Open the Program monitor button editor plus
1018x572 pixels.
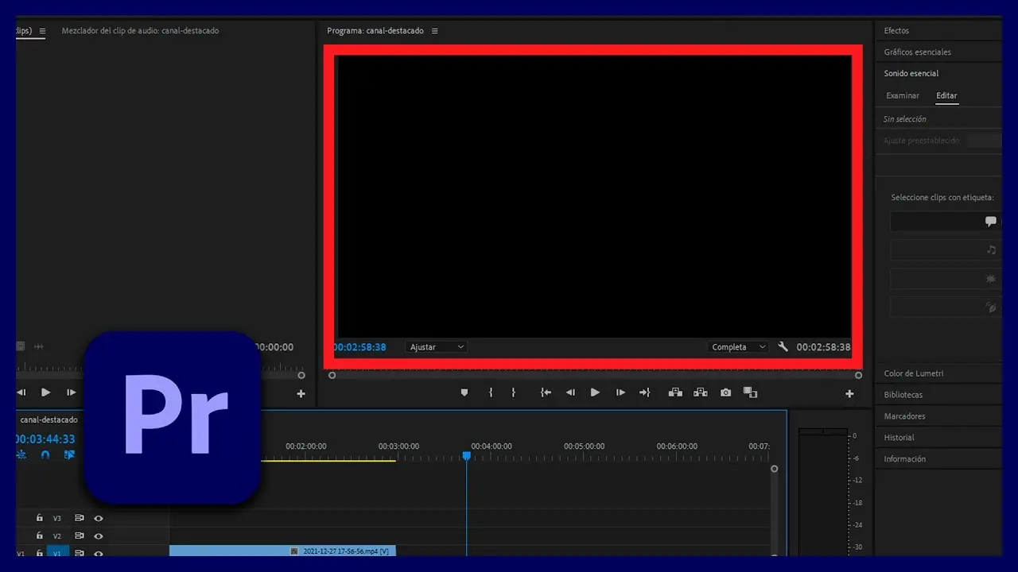[x=849, y=393]
